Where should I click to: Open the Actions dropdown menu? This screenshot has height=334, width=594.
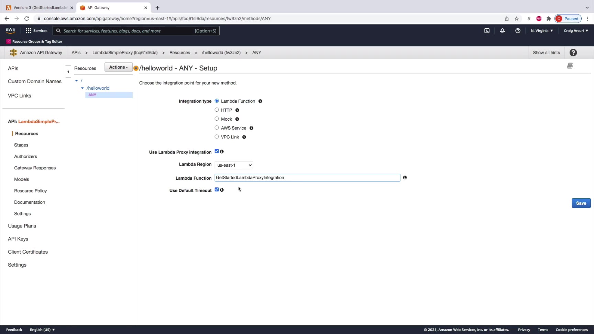118,67
